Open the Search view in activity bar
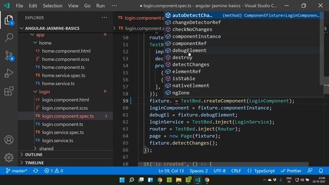 click(9, 38)
